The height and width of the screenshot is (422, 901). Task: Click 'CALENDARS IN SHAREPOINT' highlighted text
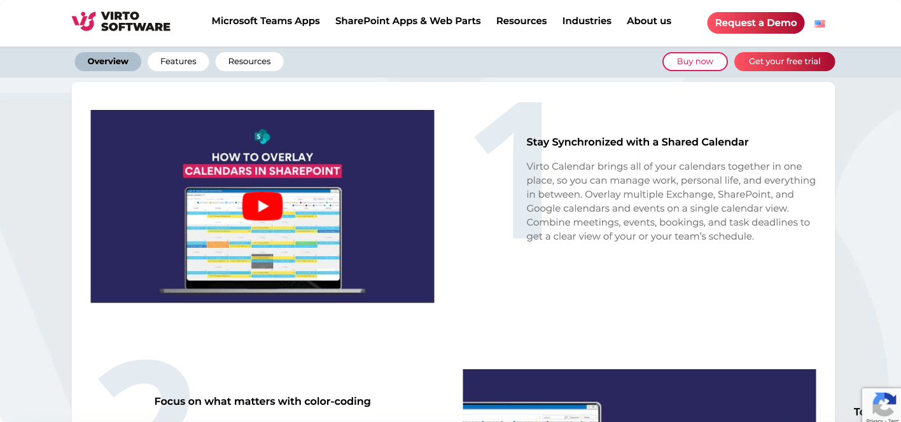tap(262, 171)
